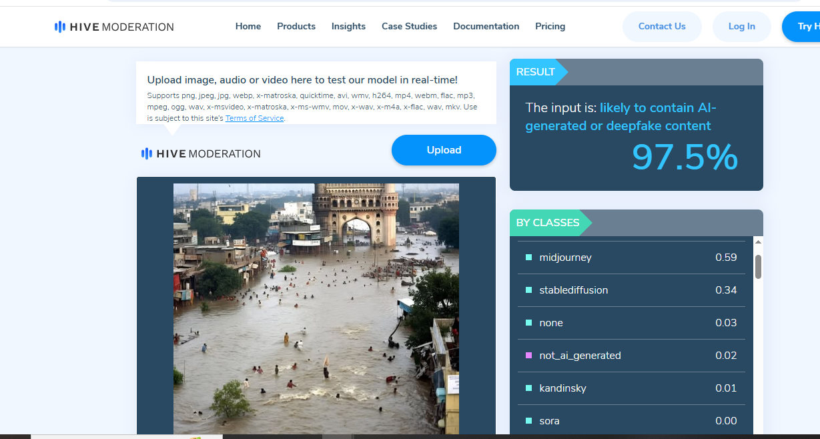Image resolution: width=820 pixels, height=439 pixels.
Task: Click the 0.34 stablediffusion score value
Action: tap(726, 290)
